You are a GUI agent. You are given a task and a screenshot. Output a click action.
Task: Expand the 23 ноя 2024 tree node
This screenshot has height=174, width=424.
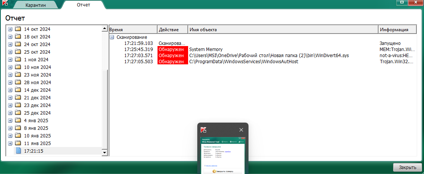point(10,75)
